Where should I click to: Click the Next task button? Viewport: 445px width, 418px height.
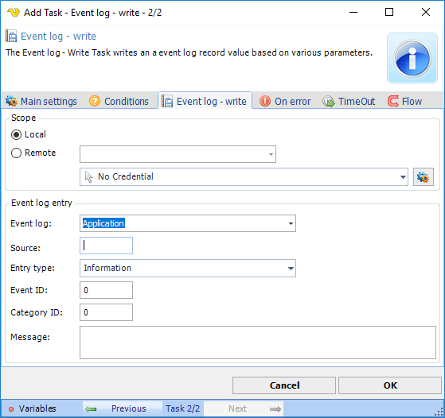[x=244, y=408]
